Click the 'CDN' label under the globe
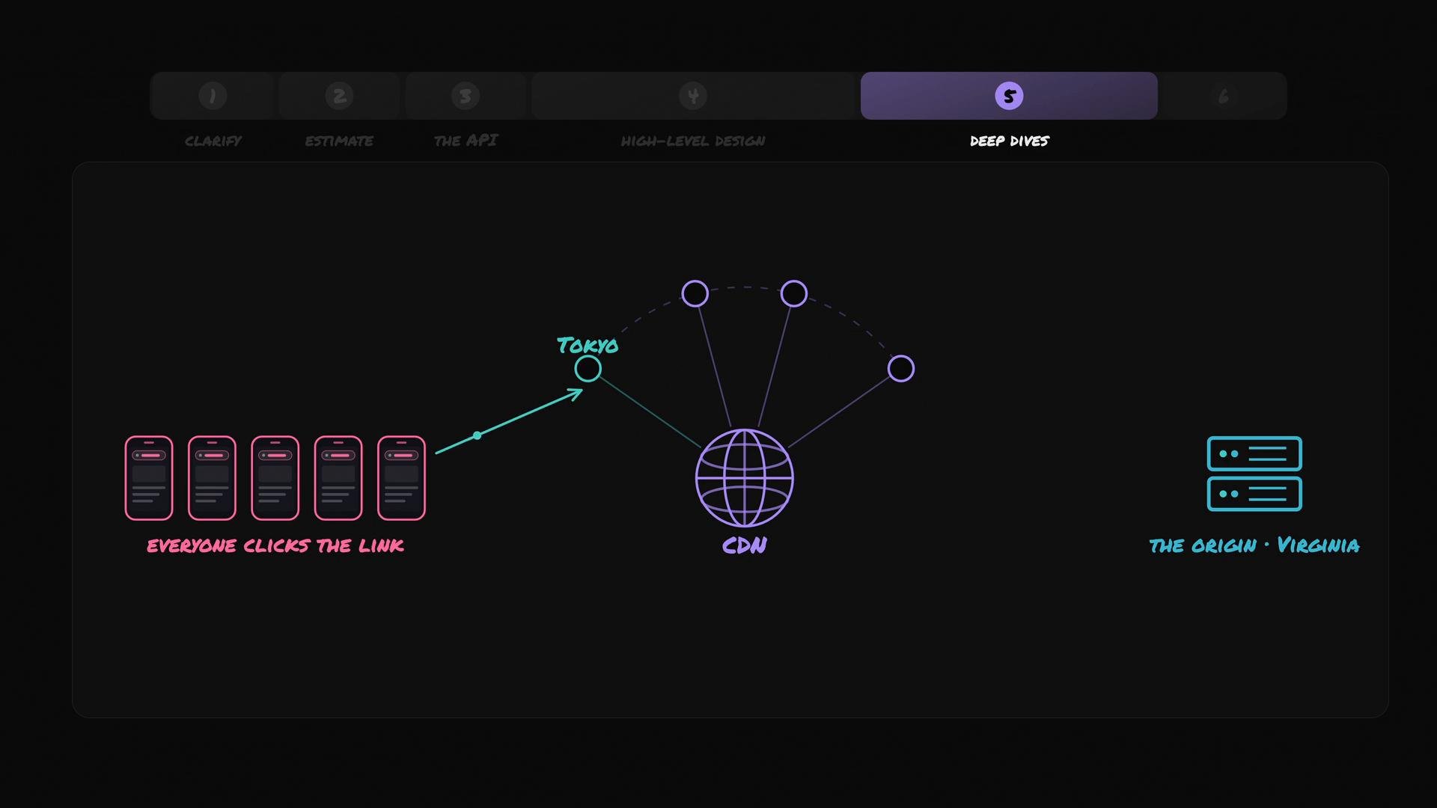This screenshot has height=808, width=1437. (x=745, y=545)
